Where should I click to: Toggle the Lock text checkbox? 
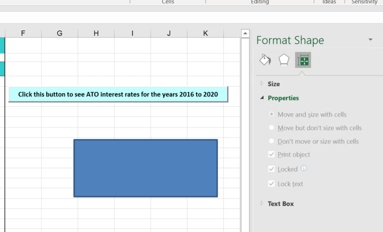(x=272, y=183)
